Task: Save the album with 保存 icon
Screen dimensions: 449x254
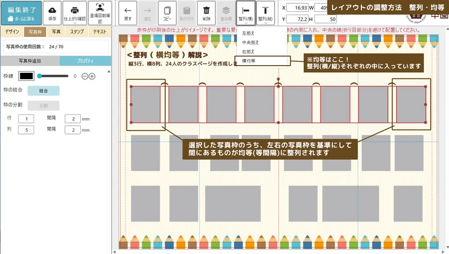Action: point(52,13)
